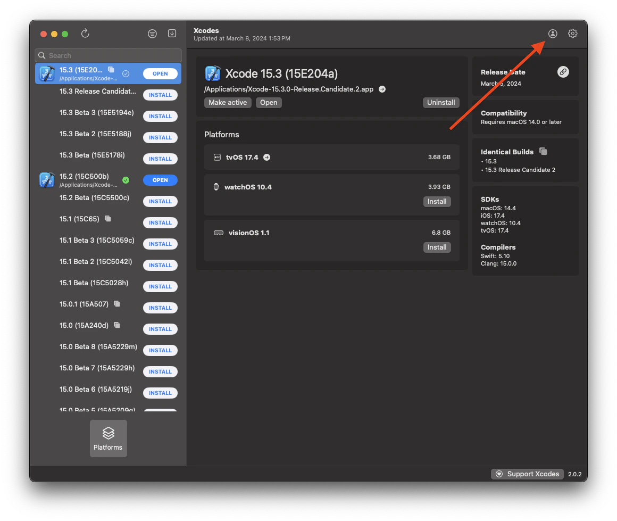Viewport: 617px width, 521px height.
Task: Select the 15.2 Beta (15C5500c) row
Action: pyautogui.click(x=108, y=201)
